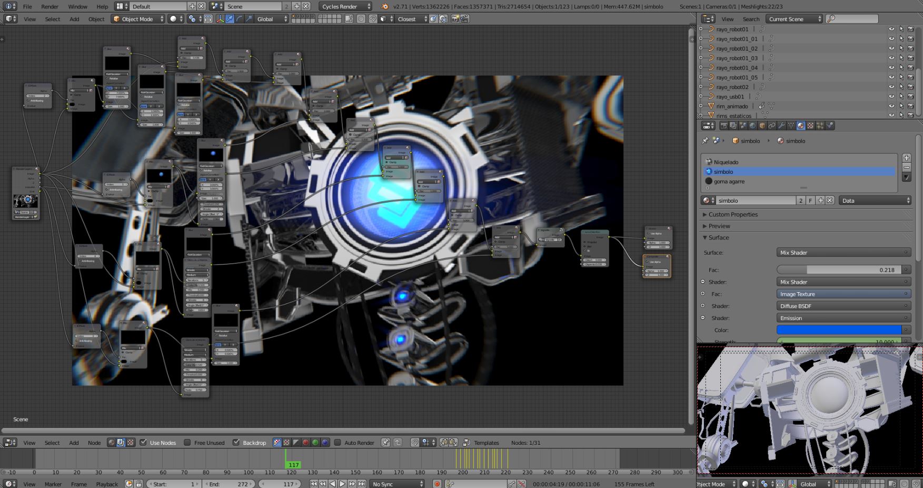Select the Niquelado material slot
The width and height of the screenshot is (923, 488).
click(726, 162)
